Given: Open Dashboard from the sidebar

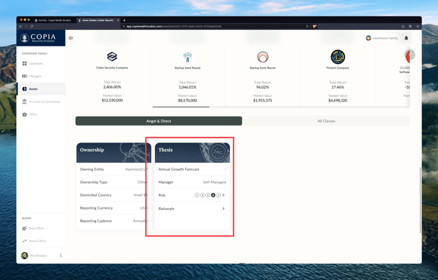Looking at the screenshot, I should tap(35, 63).
